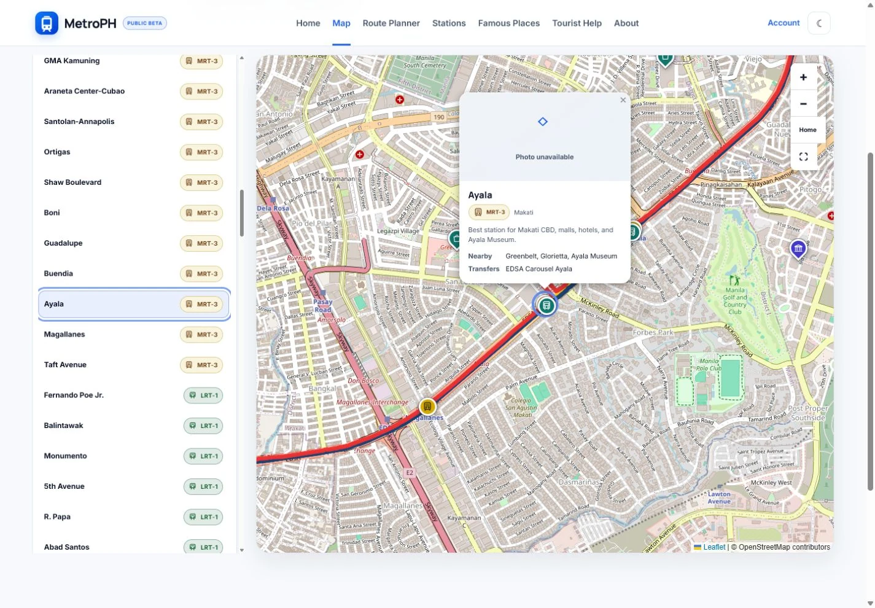Screen dimensions: 875x608
Task: Click station list scroll-down arrow
Action: click(x=242, y=550)
